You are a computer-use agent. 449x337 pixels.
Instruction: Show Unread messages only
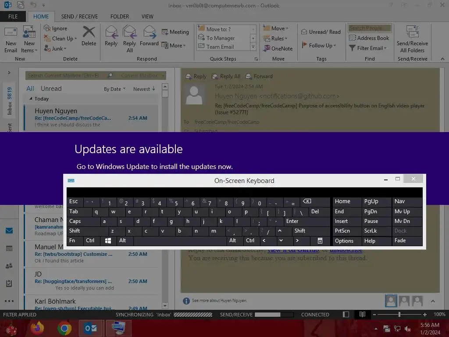51,89
